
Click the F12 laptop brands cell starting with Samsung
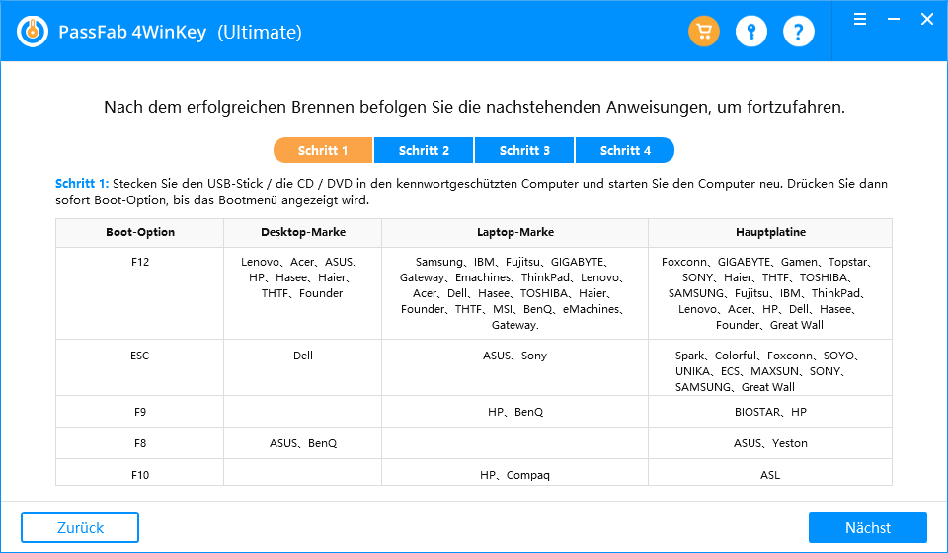515,293
